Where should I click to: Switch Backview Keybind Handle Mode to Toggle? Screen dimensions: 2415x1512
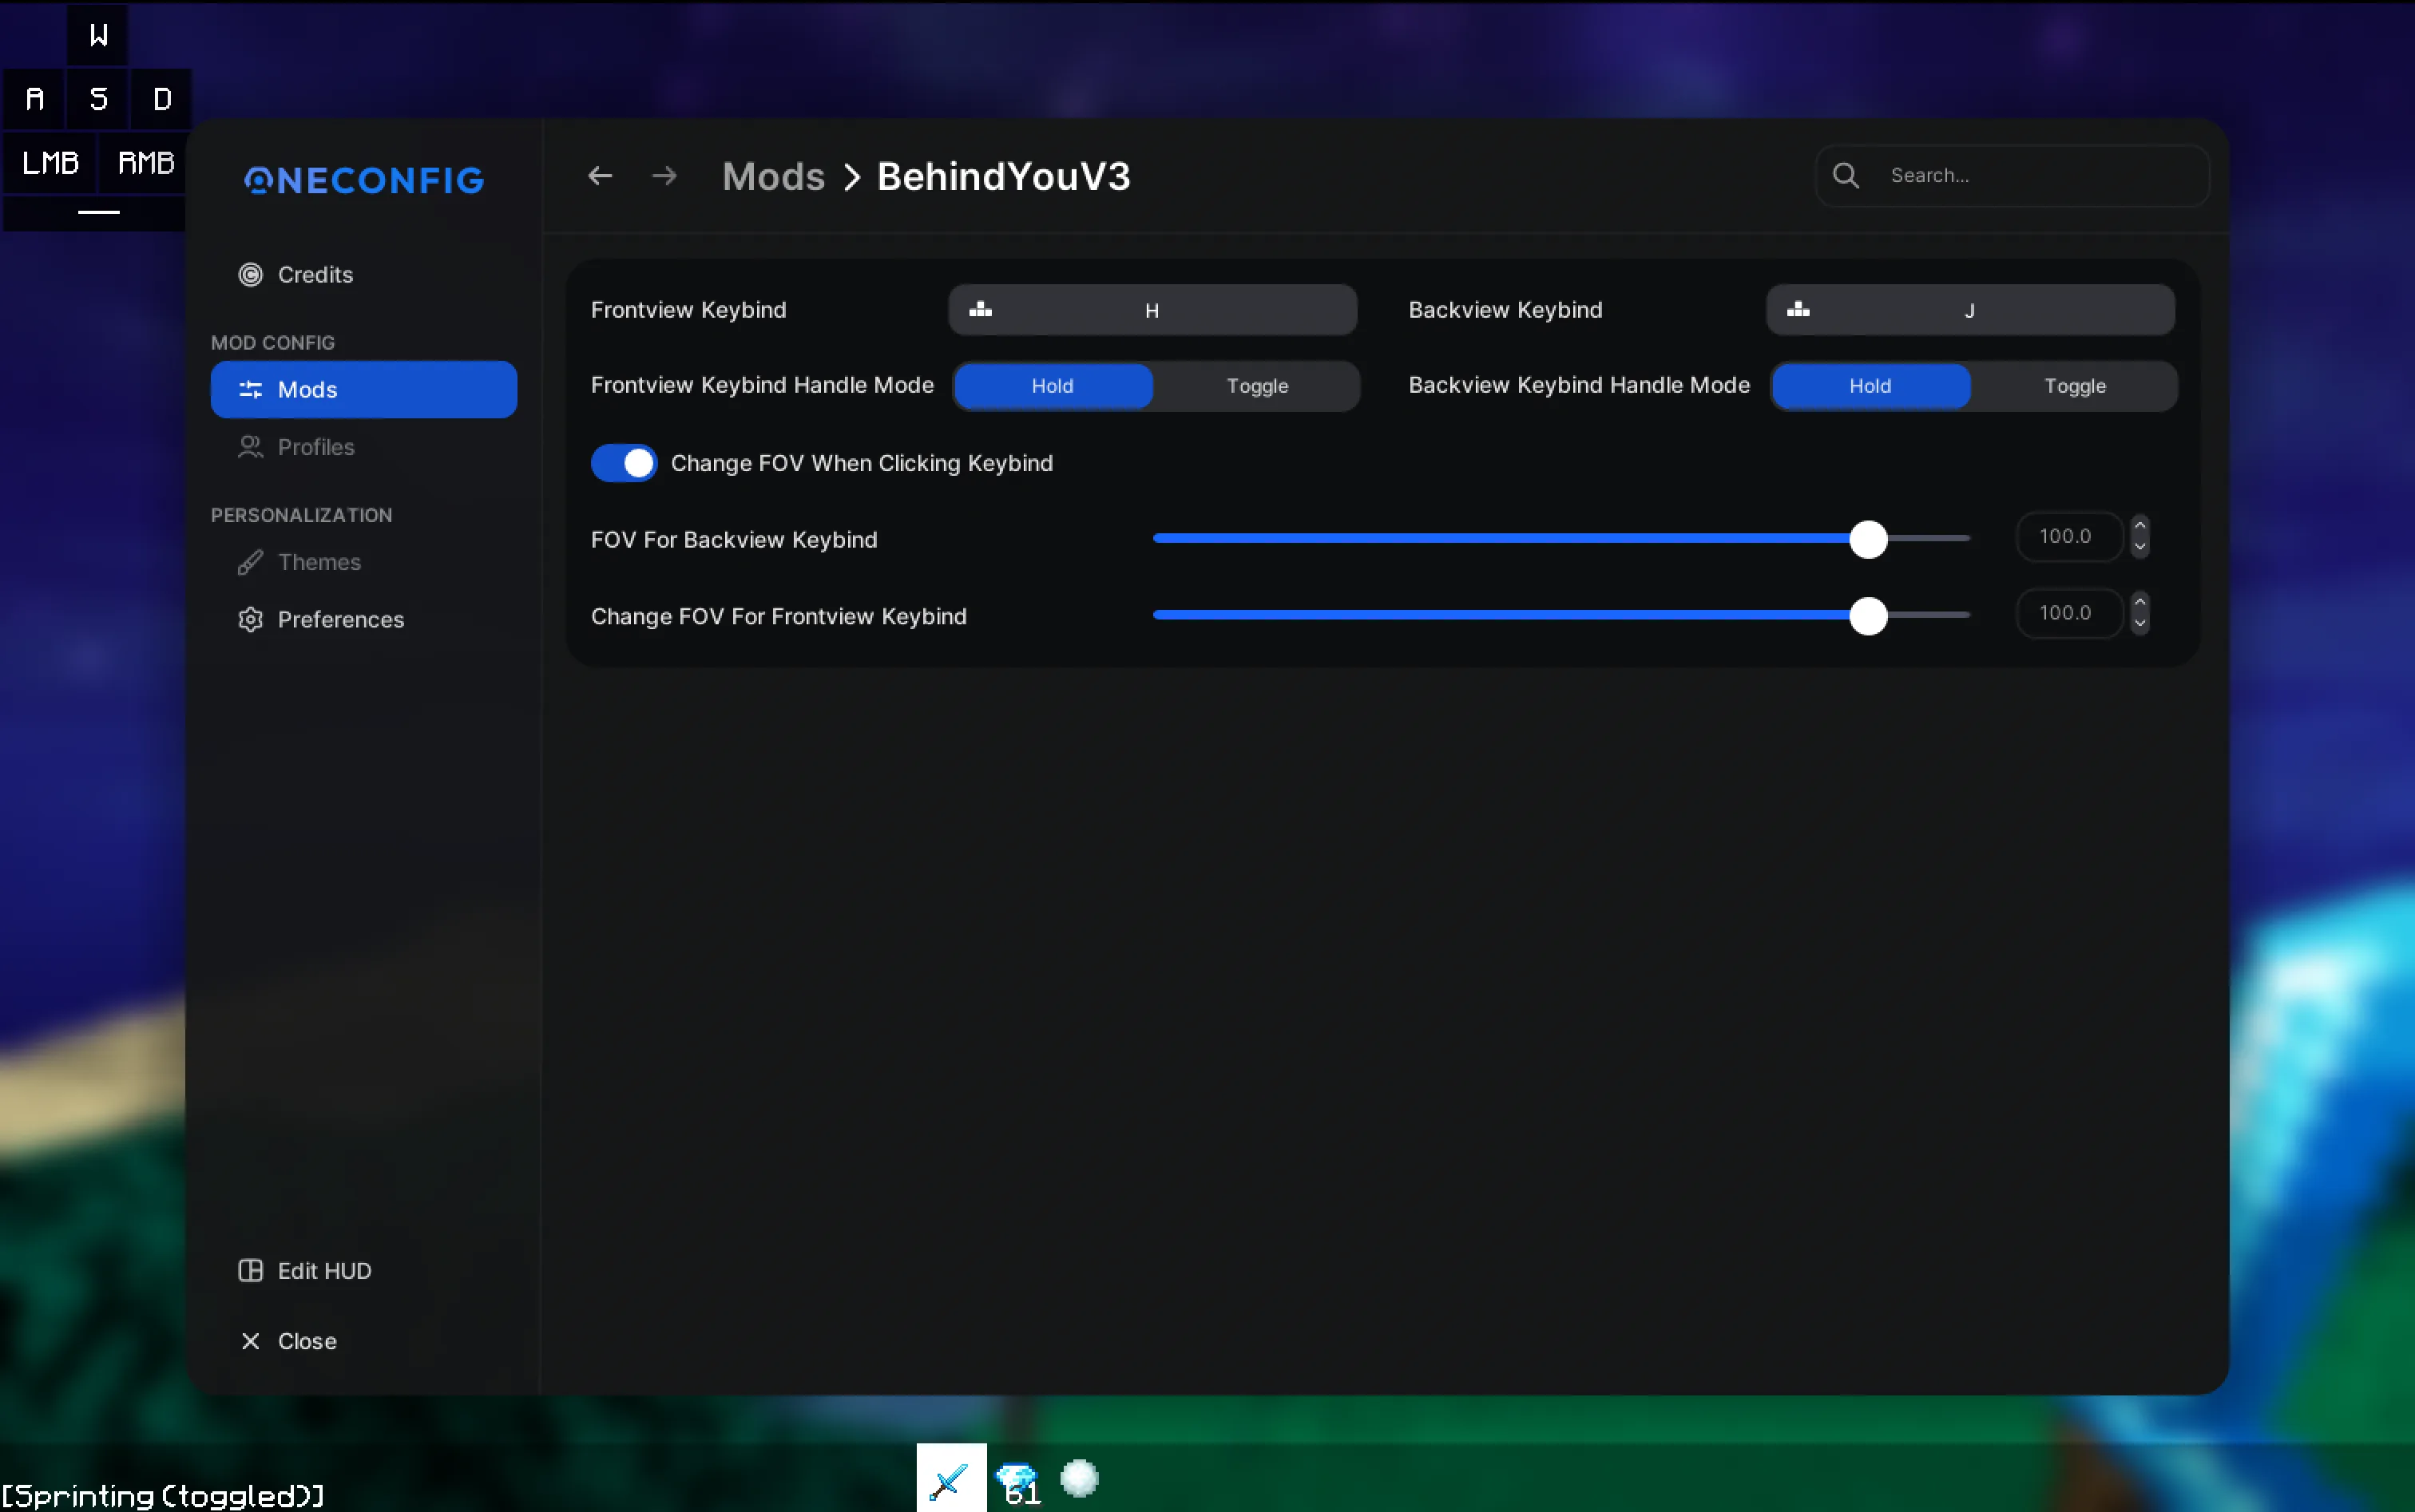point(2074,386)
